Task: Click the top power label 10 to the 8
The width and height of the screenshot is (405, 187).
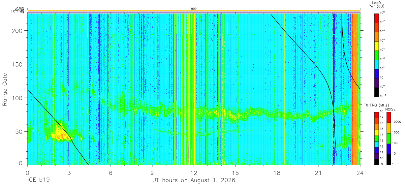Action: (383, 13)
